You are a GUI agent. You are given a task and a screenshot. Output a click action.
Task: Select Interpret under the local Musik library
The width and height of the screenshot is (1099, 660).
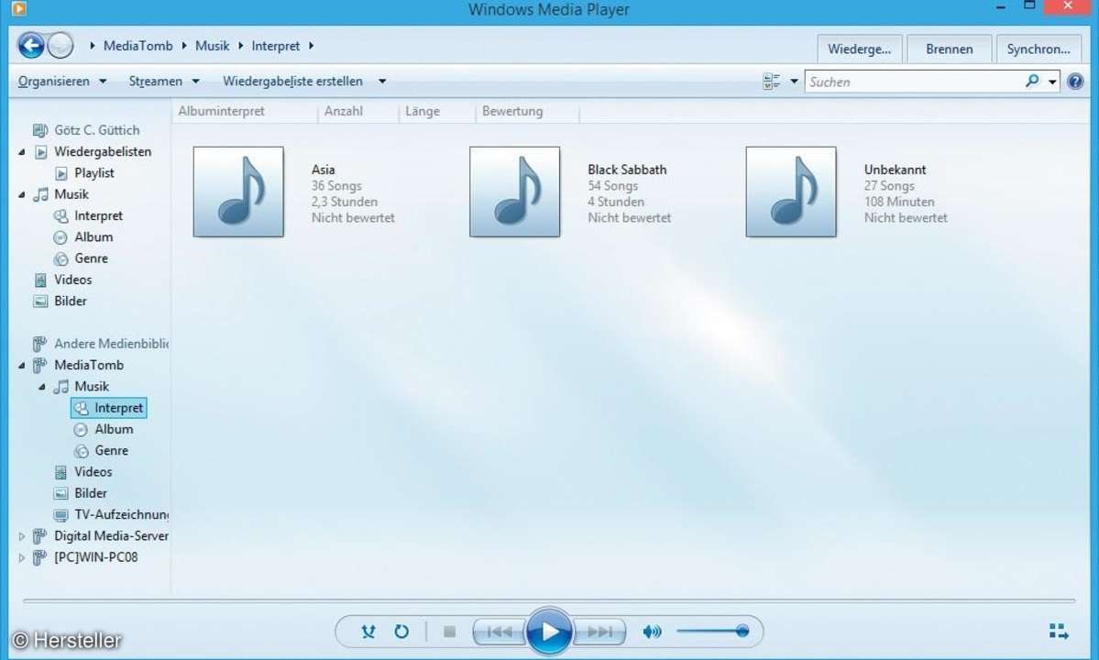point(98,215)
